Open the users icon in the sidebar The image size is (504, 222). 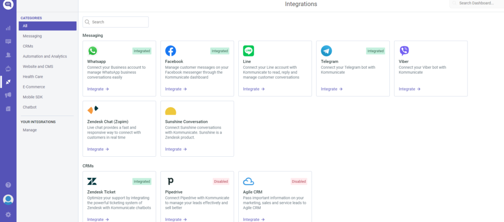pyautogui.click(x=8, y=55)
